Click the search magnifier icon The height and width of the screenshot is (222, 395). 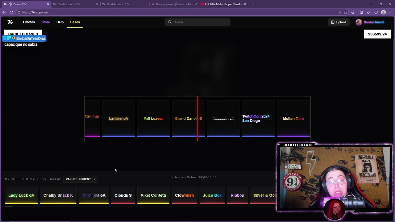point(170,22)
